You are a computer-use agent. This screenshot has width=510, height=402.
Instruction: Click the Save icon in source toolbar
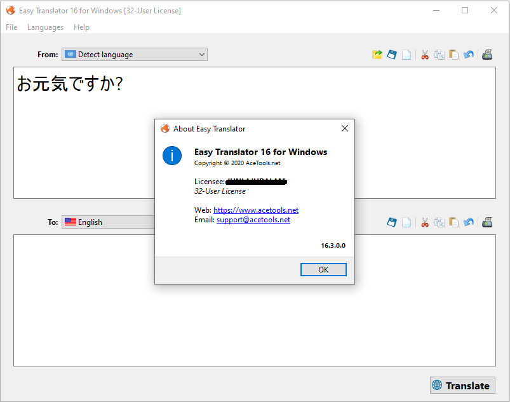coord(392,55)
